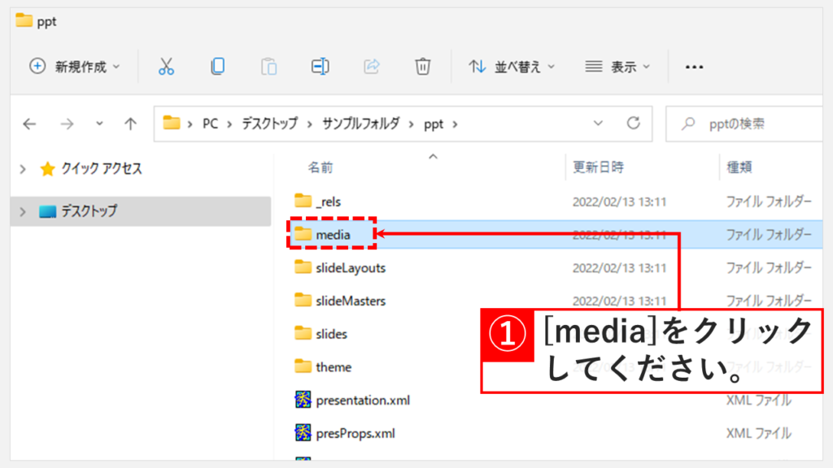Click the Paste clipboard icon

268,67
